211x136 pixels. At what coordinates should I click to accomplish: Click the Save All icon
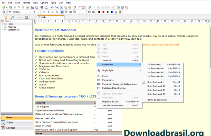click(x=37, y=7)
